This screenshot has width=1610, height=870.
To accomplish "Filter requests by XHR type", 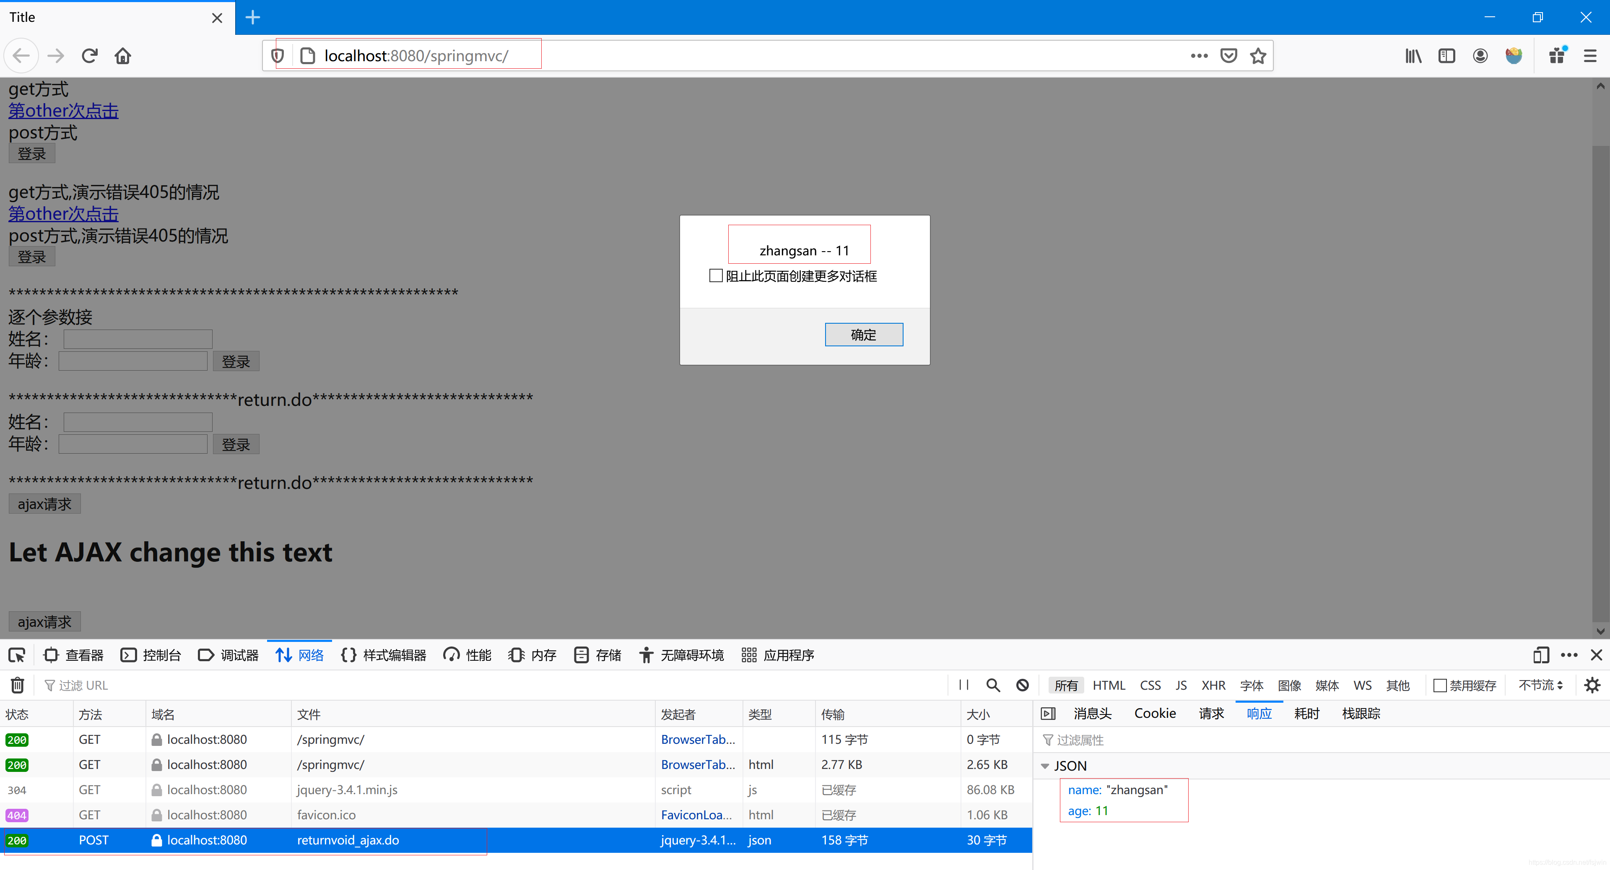I will [x=1213, y=686].
